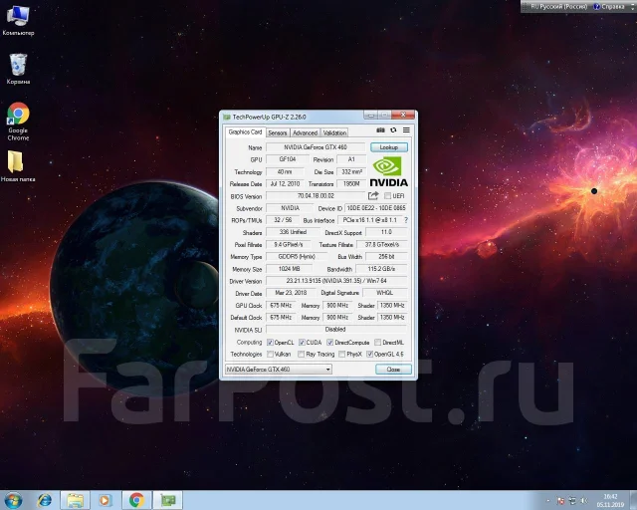Click the Справка help icon in language bar

pos(597,7)
